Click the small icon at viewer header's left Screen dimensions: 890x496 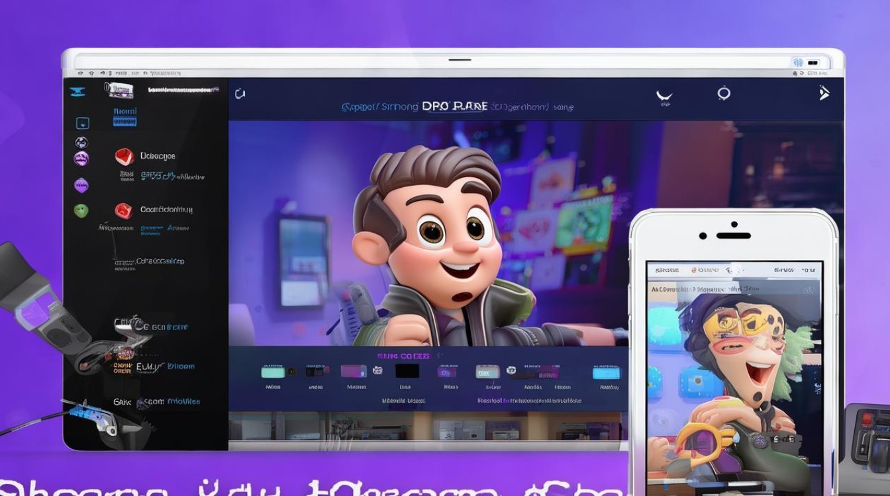pyautogui.click(x=240, y=95)
